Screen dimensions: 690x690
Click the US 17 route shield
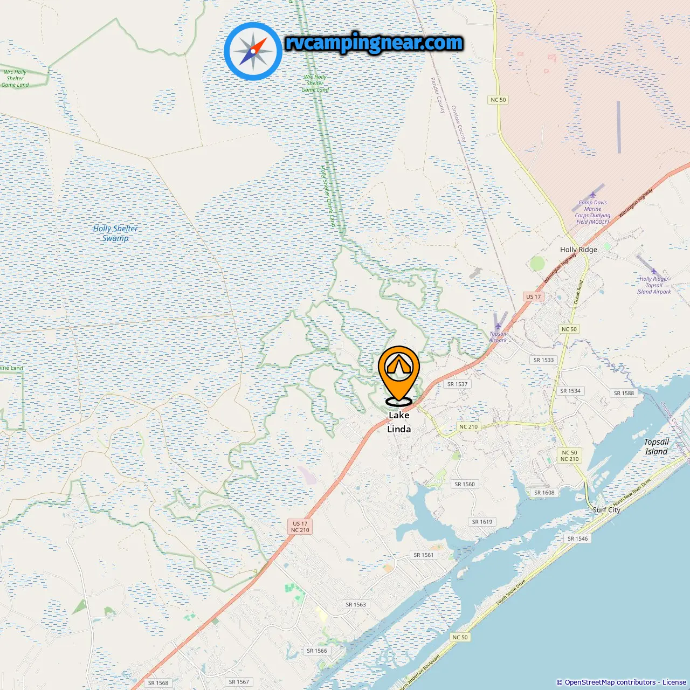click(x=533, y=296)
